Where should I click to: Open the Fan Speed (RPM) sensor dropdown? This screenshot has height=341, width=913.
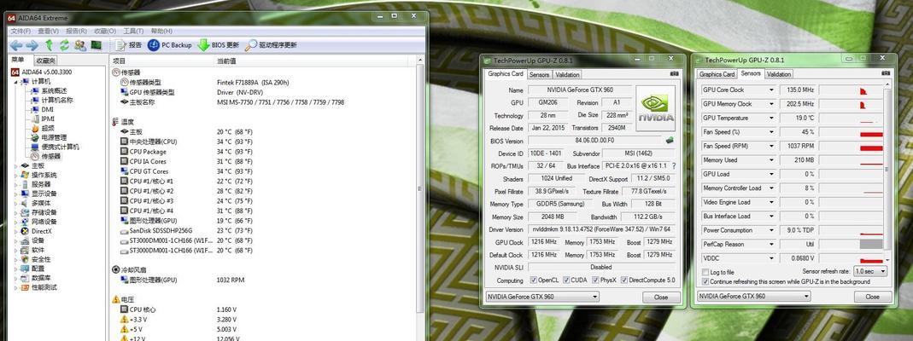tap(771, 147)
